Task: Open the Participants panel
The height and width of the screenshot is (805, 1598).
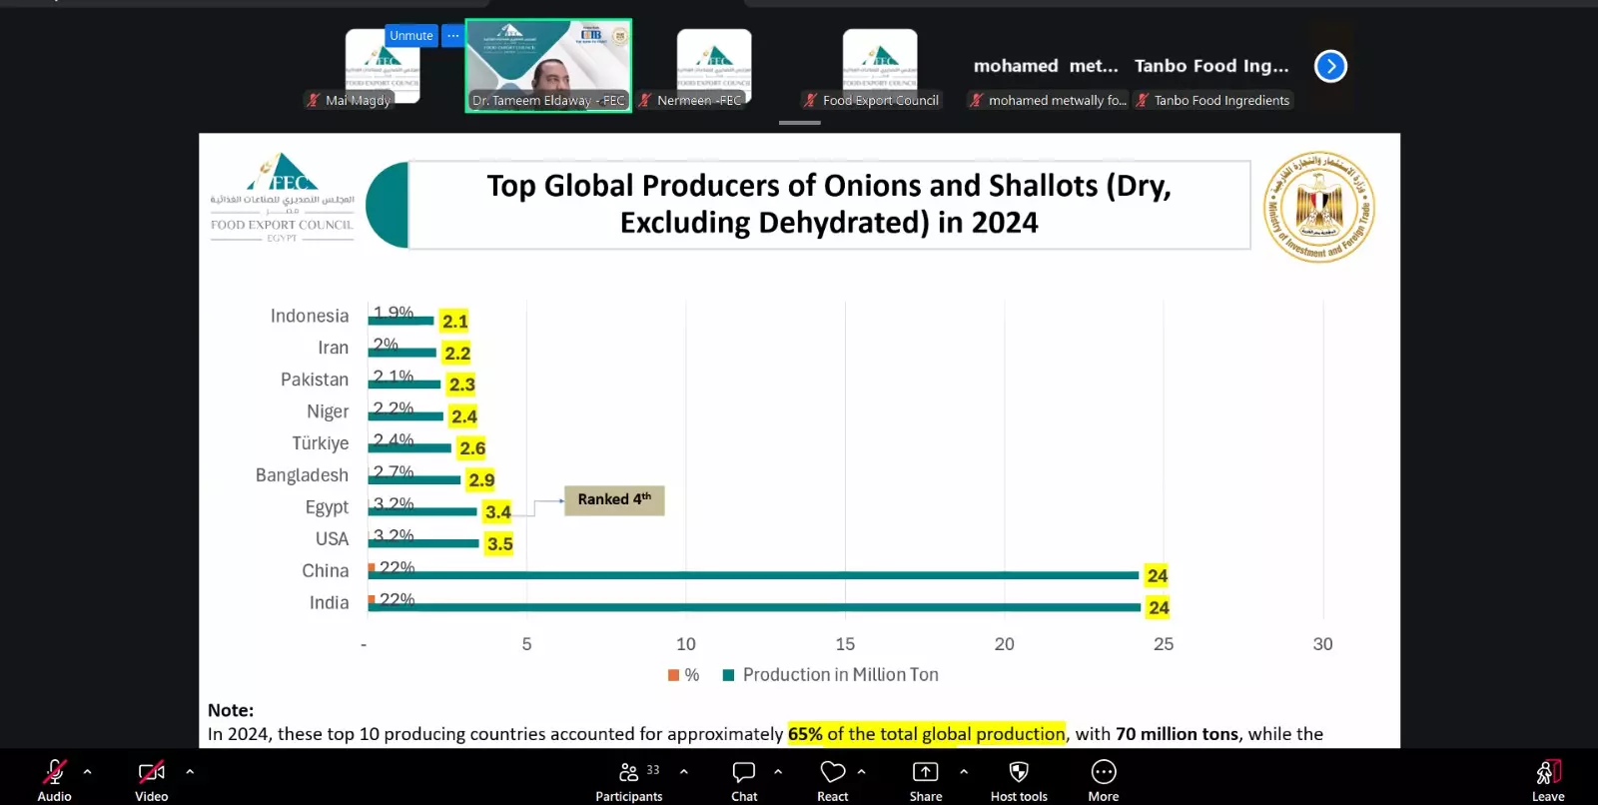Action: coord(628,779)
